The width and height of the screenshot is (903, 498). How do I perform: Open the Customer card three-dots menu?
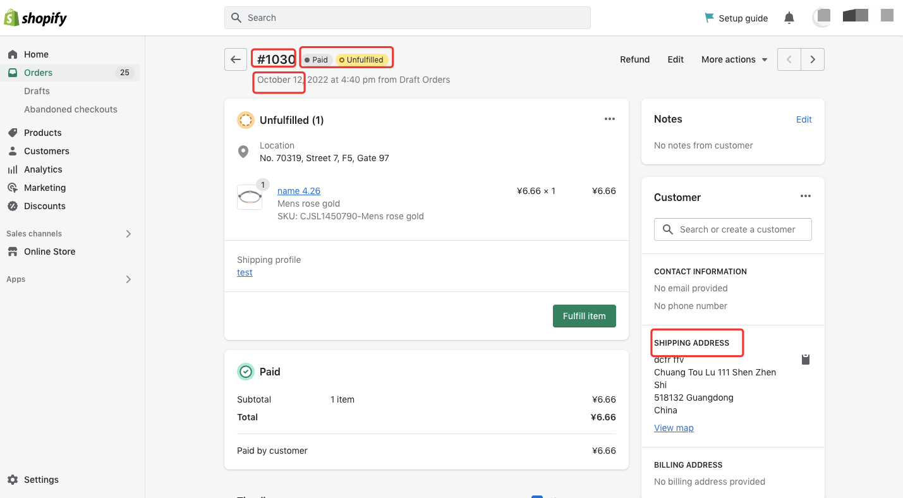click(805, 197)
